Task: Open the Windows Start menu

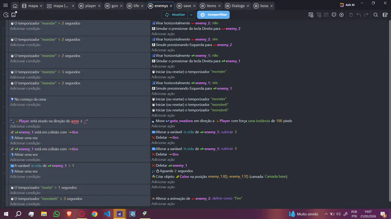Action: click(6, 214)
